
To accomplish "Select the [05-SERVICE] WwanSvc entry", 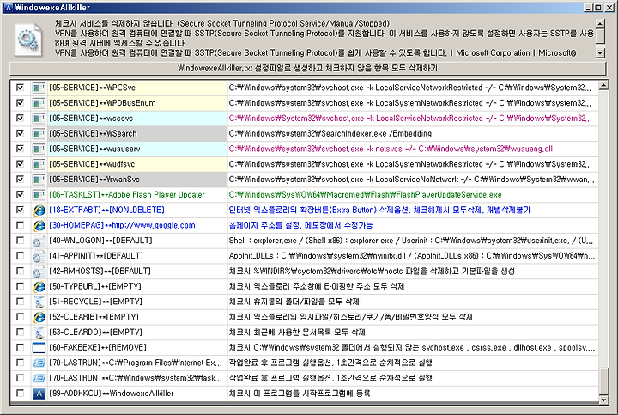I will [x=94, y=180].
